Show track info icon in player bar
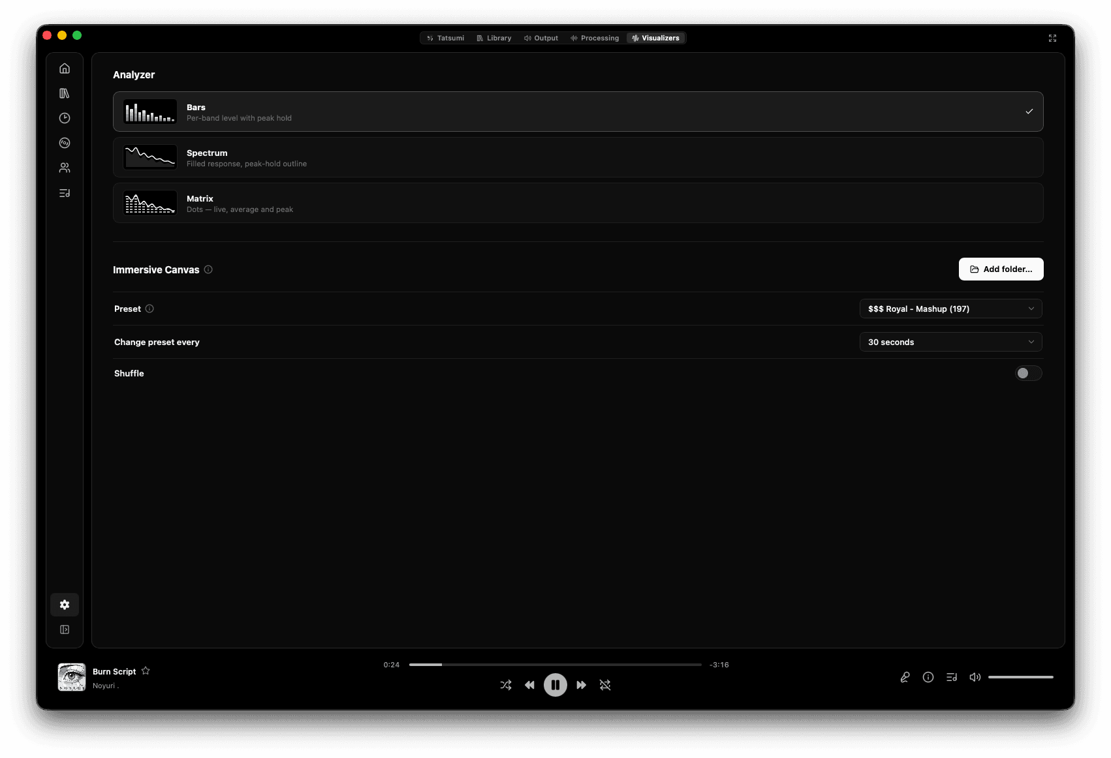This screenshot has height=758, width=1111. [928, 677]
